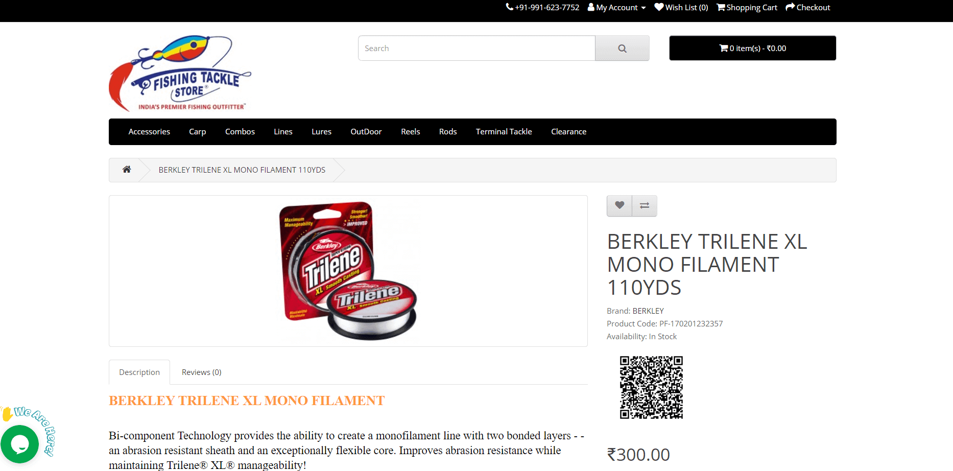Open the Trilene product image thumbnail
The image size is (953, 471).
(348, 271)
